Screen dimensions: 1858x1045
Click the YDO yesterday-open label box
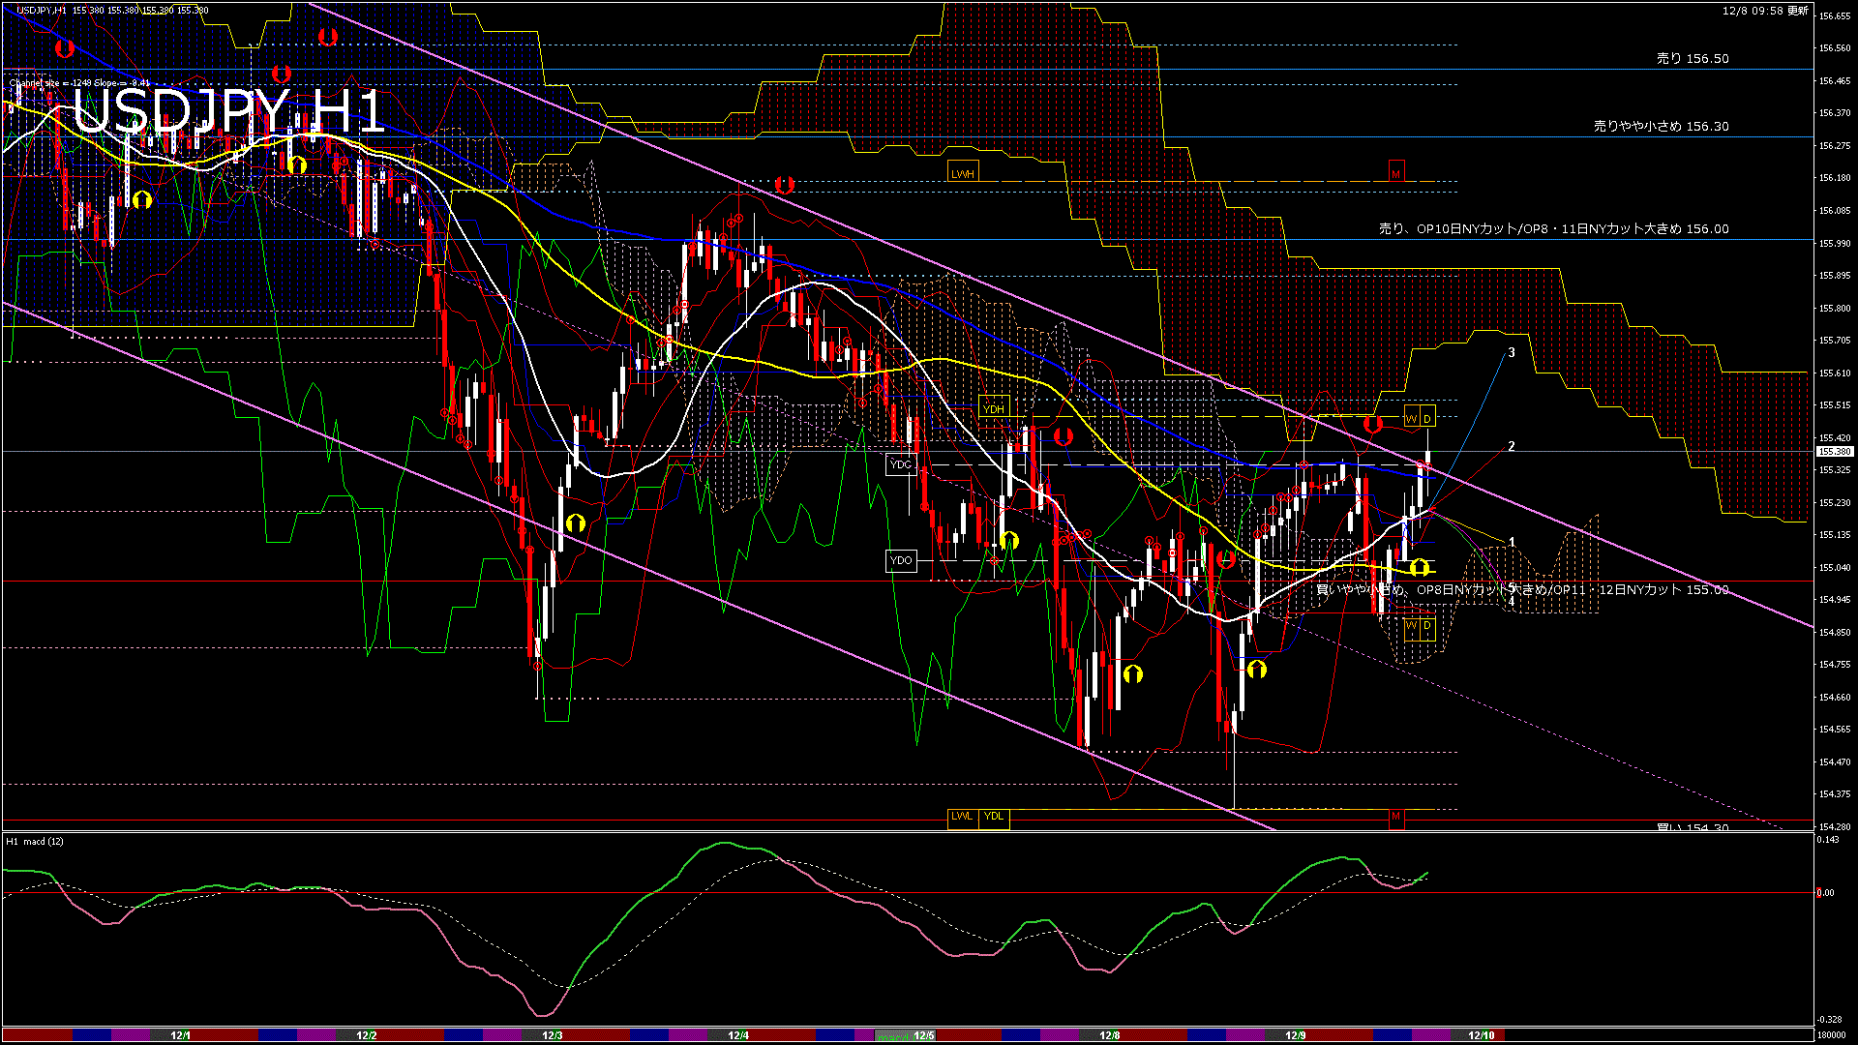coord(901,560)
